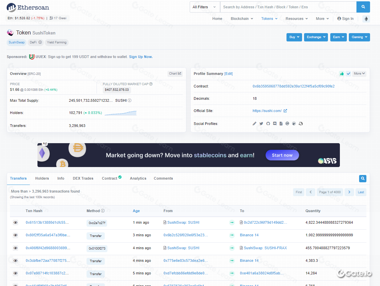Toggle eye icon for txn 0x07e98714fc103887c2

16,273
